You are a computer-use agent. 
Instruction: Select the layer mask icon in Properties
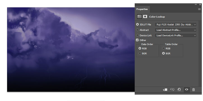tap(145, 17)
